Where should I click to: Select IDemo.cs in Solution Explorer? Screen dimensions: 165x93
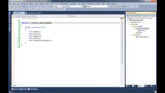click(143, 30)
